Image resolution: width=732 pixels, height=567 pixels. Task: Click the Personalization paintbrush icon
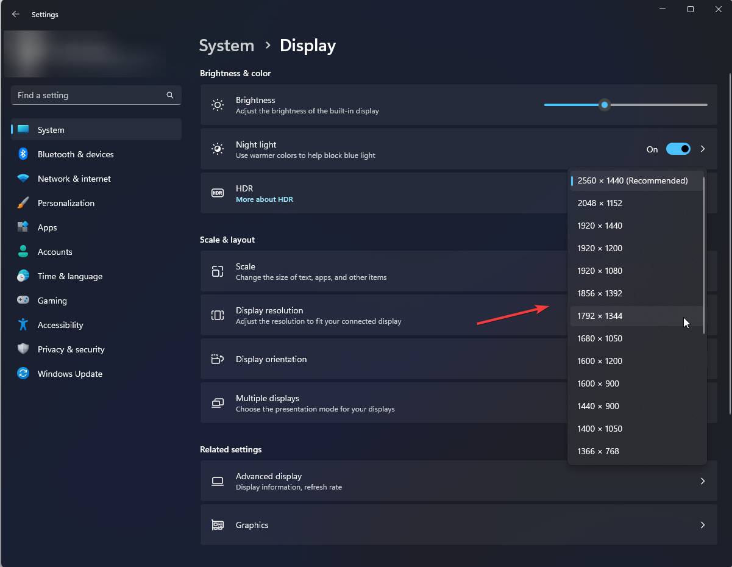click(x=23, y=202)
